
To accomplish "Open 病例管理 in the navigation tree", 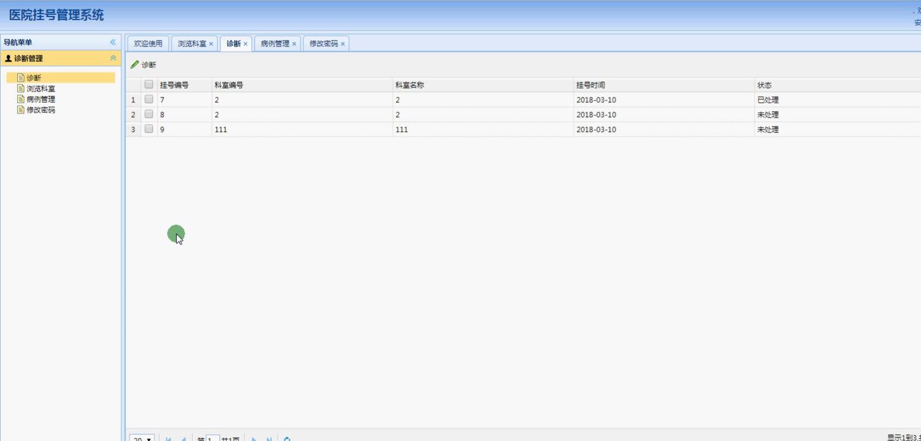I will click(41, 99).
